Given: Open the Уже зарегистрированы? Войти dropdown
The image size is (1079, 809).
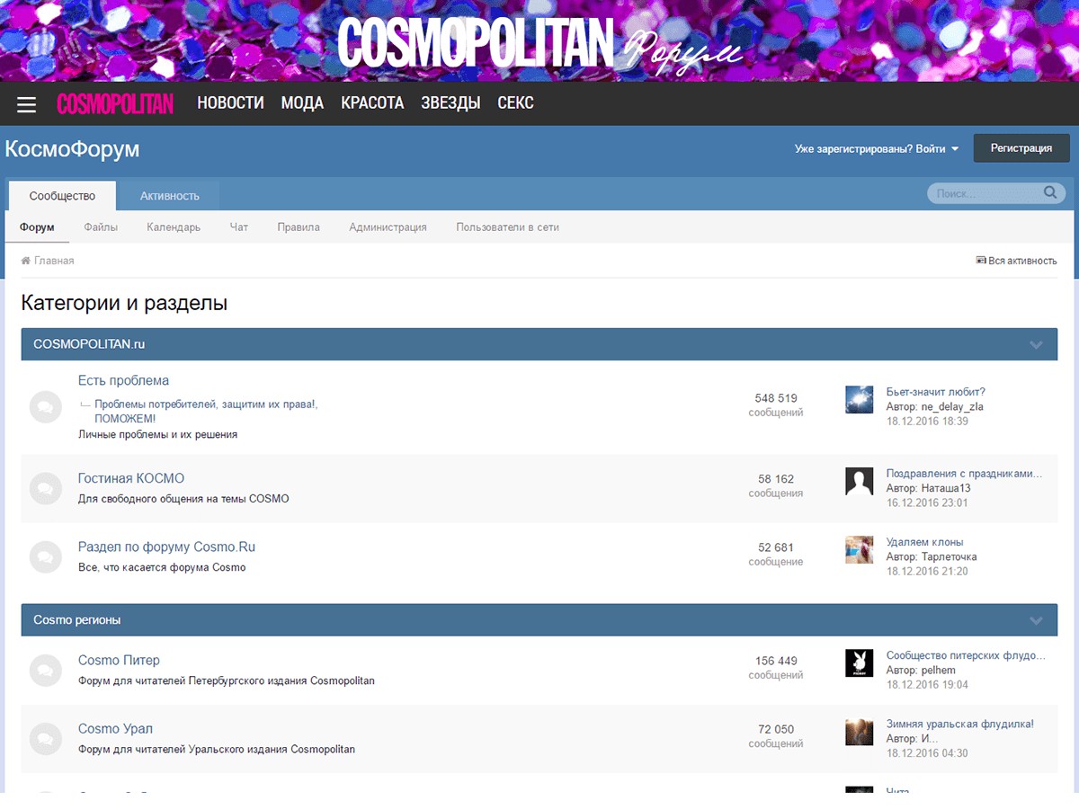Looking at the screenshot, I should coord(877,148).
